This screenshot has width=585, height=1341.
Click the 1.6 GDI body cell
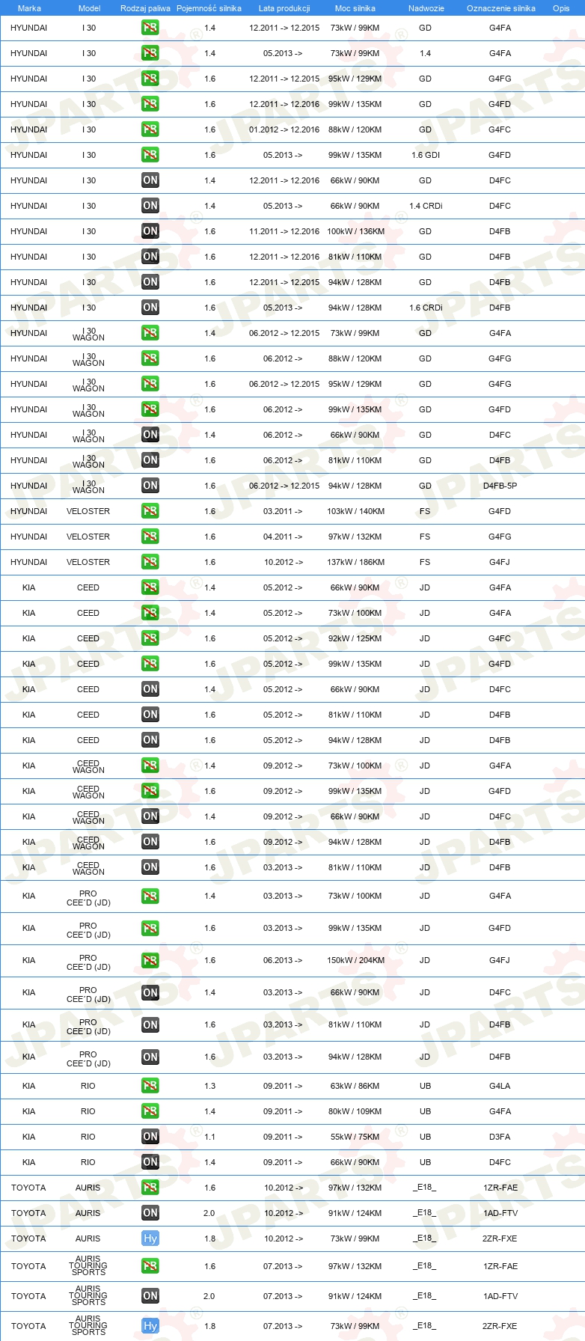click(426, 155)
